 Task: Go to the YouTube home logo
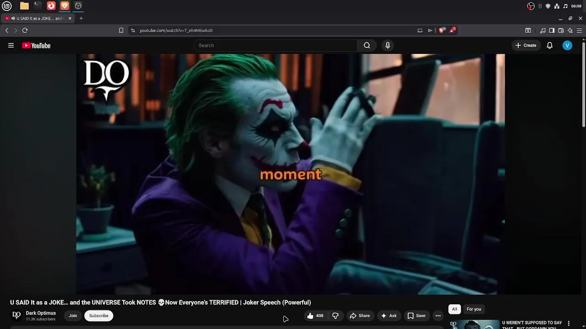click(x=36, y=45)
